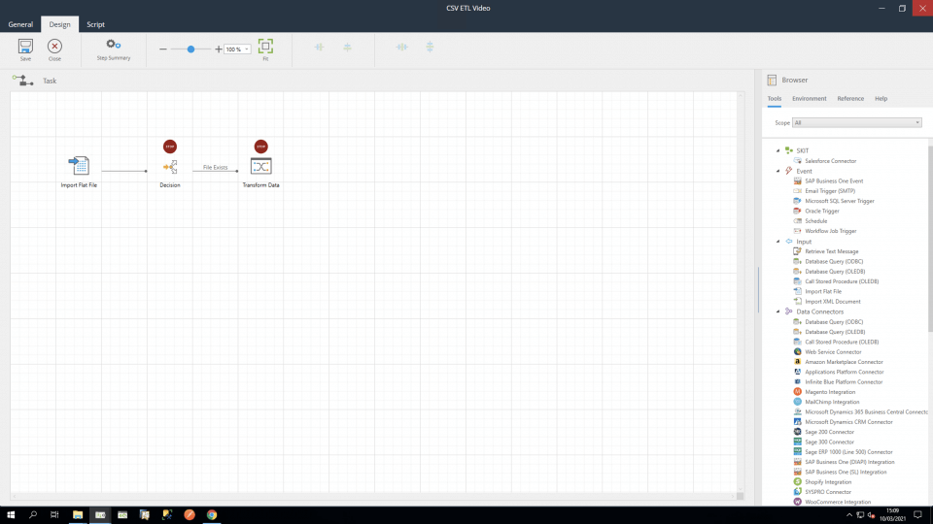
Task: Click the red Close icon in toolbar
Action: [54, 47]
